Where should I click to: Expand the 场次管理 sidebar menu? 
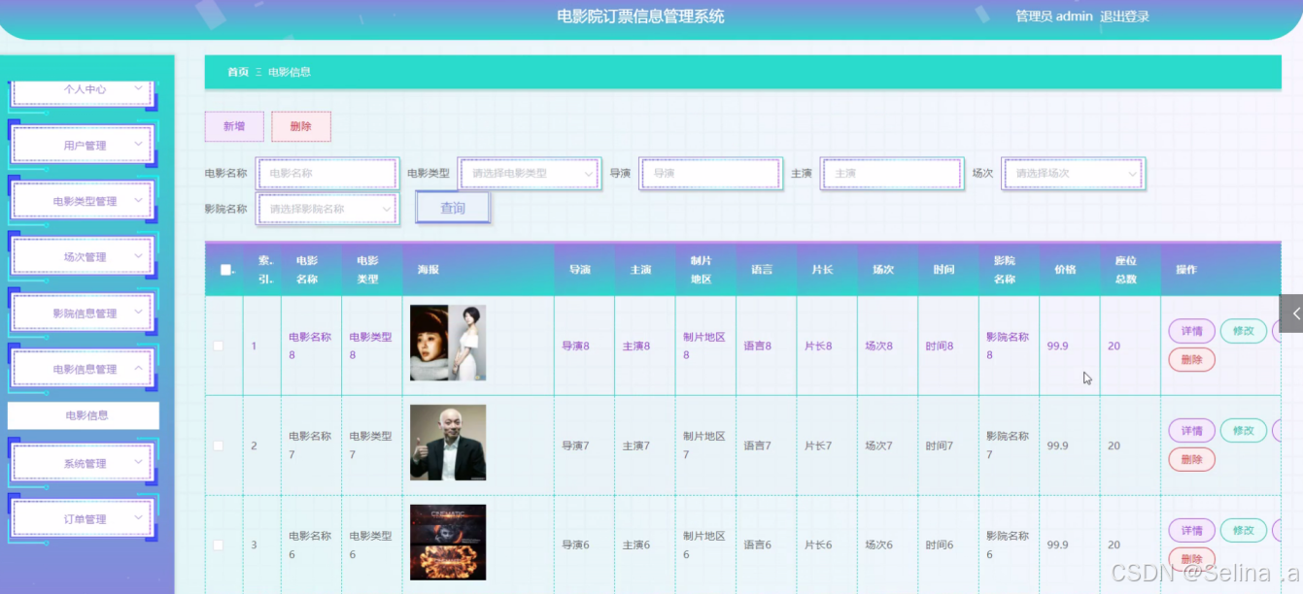click(x=83, y=256)
